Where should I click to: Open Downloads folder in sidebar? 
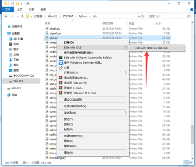click(16, 60)
